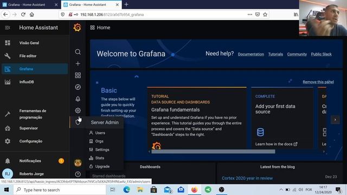Click the tutorial cards horizontal scrollbar
This screenshot has height=195, width=347.
coord(213,152)
